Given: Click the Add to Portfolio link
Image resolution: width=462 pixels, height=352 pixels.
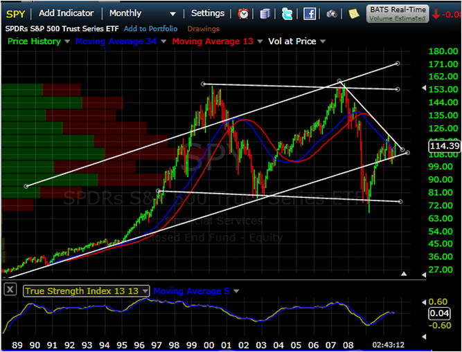Looking at the screenshot, I should (x=150, y=29).
